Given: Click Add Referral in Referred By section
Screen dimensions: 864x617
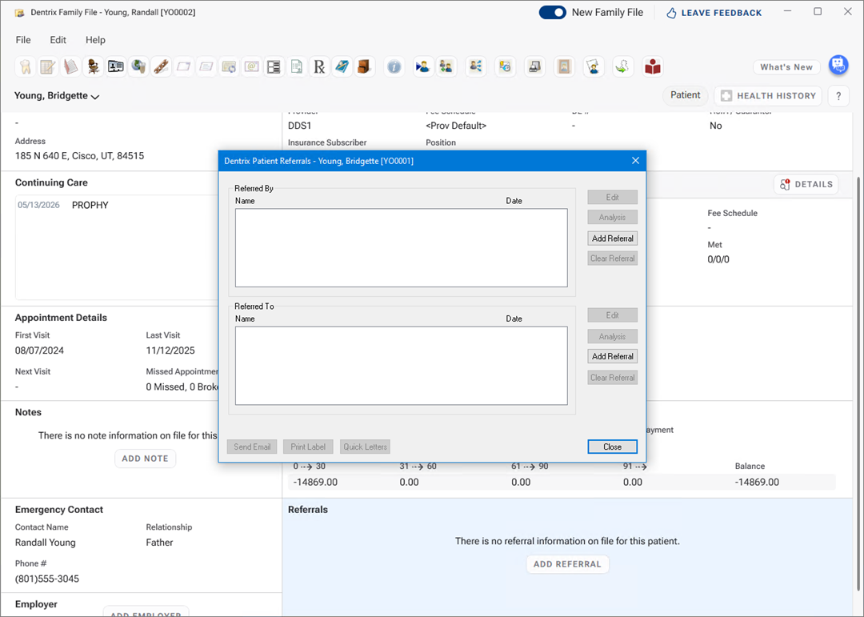Looking at the screenshot, I should coord(612,238).
